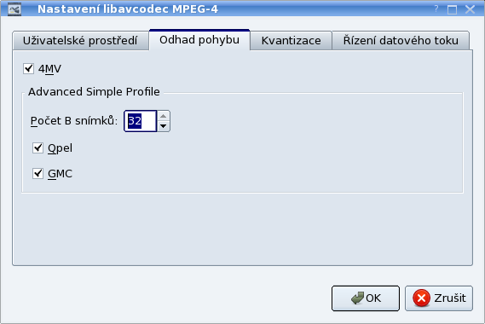Click the B snímků value field showing 32
Image resolution: width=485 pixels, height=324 pixels.
(141, 121)
